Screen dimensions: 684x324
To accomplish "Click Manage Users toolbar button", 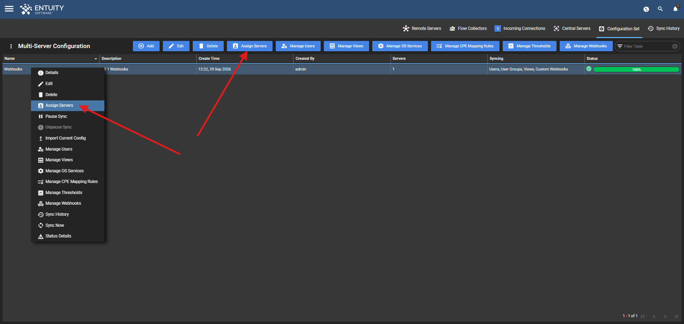I will click(x=298, y=46).
